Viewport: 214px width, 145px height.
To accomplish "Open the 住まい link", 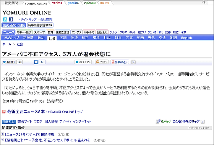I will [x=142, y=32].
